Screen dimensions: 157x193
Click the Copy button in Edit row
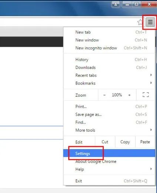pos(125,142)
